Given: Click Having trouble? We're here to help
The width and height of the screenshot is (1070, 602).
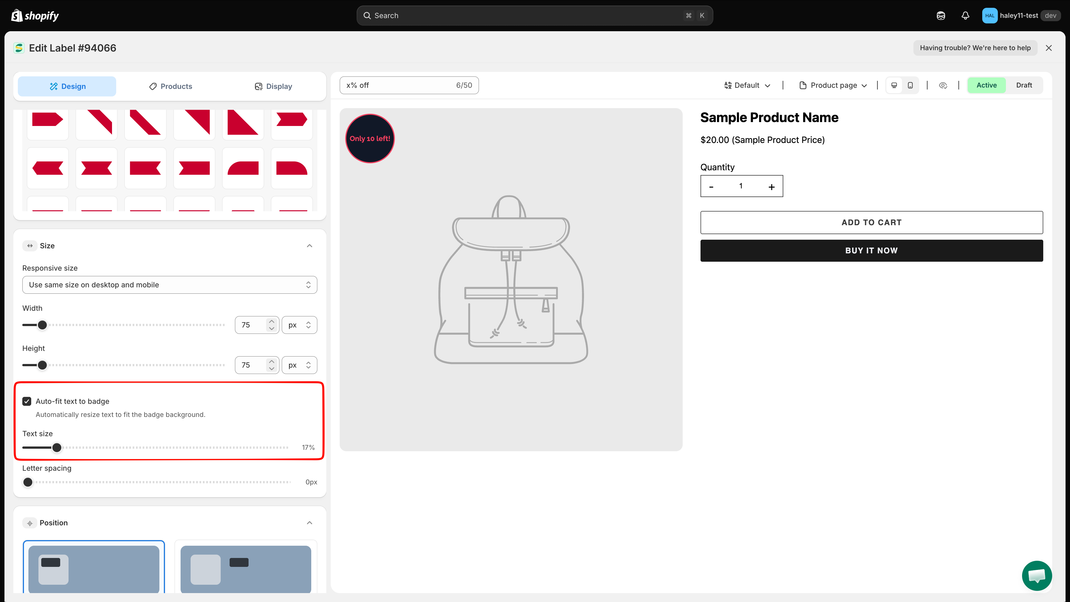Looking at the screenshot, I should tap(975, 48).
